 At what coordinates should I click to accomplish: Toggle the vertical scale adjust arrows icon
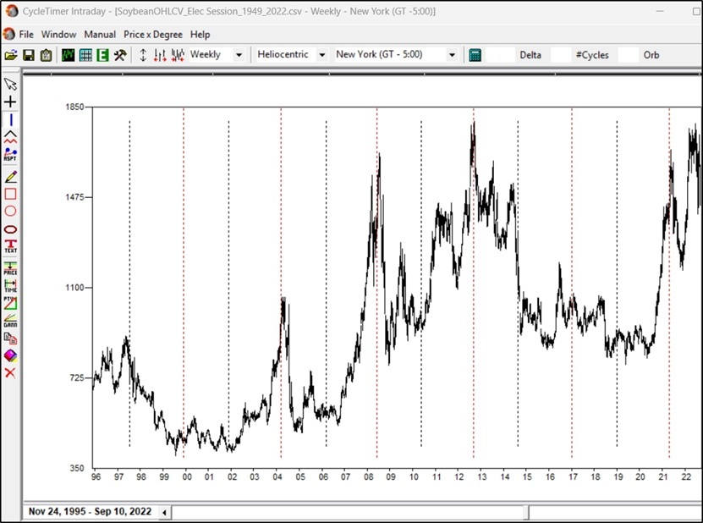click(144, 54)
